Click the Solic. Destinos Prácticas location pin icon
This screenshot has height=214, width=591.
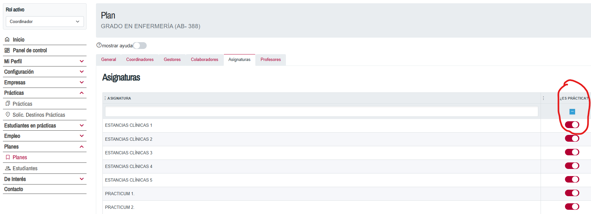tap(8, 114)
